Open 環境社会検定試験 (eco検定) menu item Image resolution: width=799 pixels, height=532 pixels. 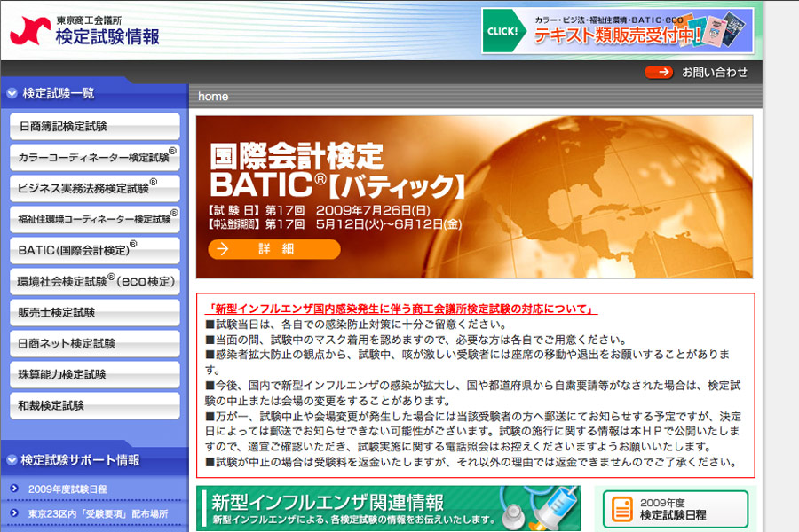pyautogui.click(x=95, y=282)
